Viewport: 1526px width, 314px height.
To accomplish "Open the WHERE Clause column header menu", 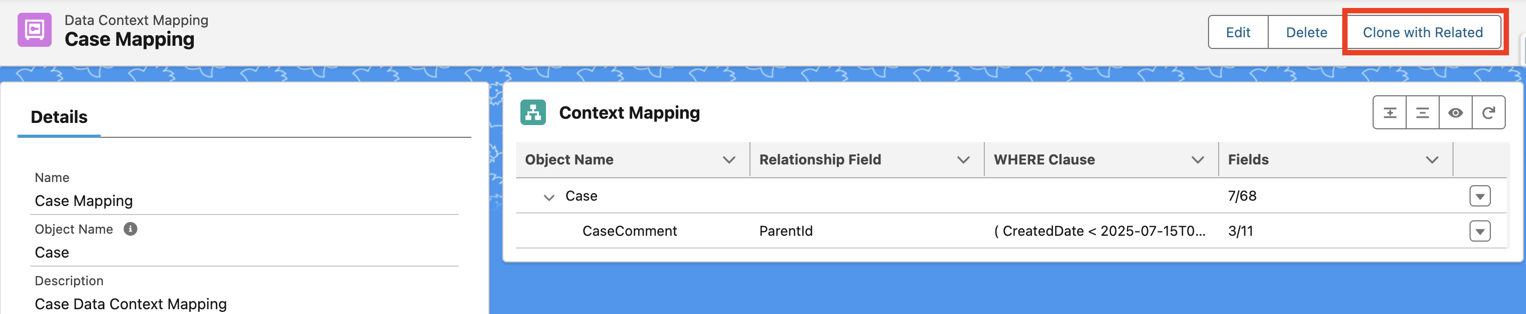I will click(x=1197, y=160).
